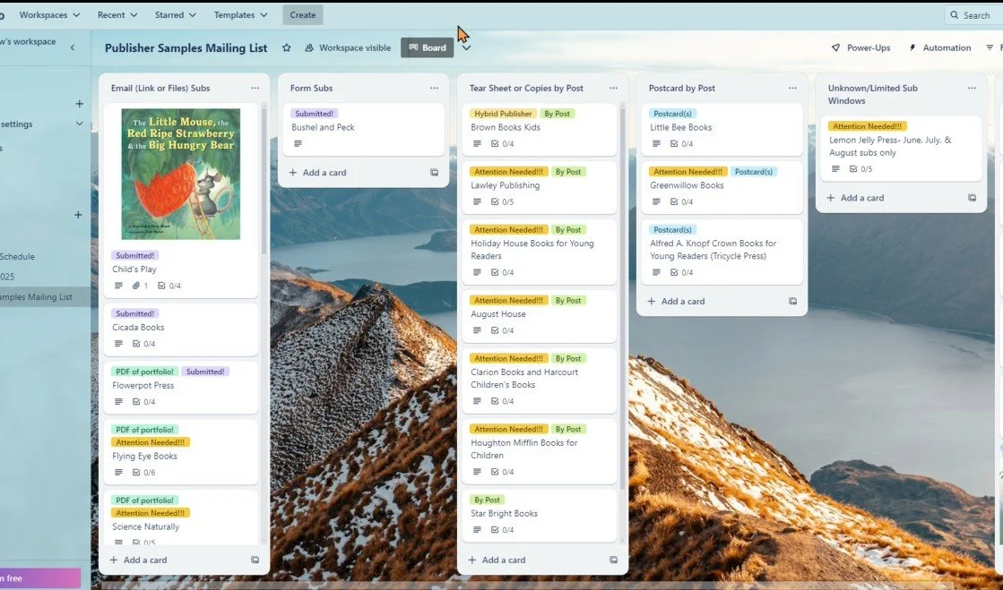Open list actions for Unknown/Limited Sub Windows
This screenshot has width=1003, height=590.
[972, 89]
